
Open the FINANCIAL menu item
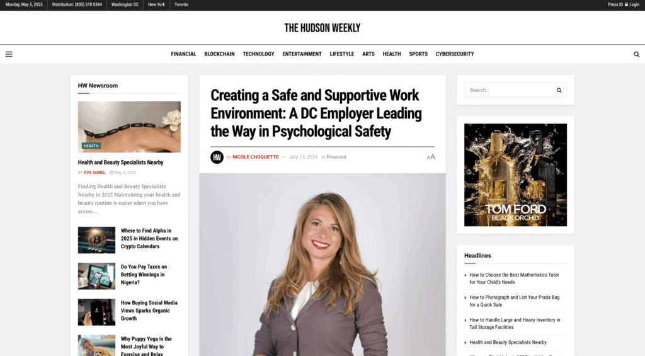click(183, 54)
